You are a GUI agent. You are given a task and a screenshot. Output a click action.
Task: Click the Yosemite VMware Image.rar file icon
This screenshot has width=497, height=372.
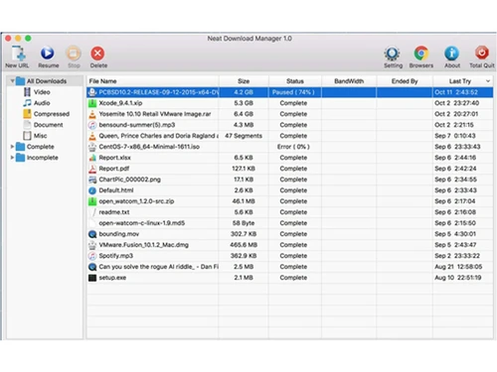click(x=92, y=114)
